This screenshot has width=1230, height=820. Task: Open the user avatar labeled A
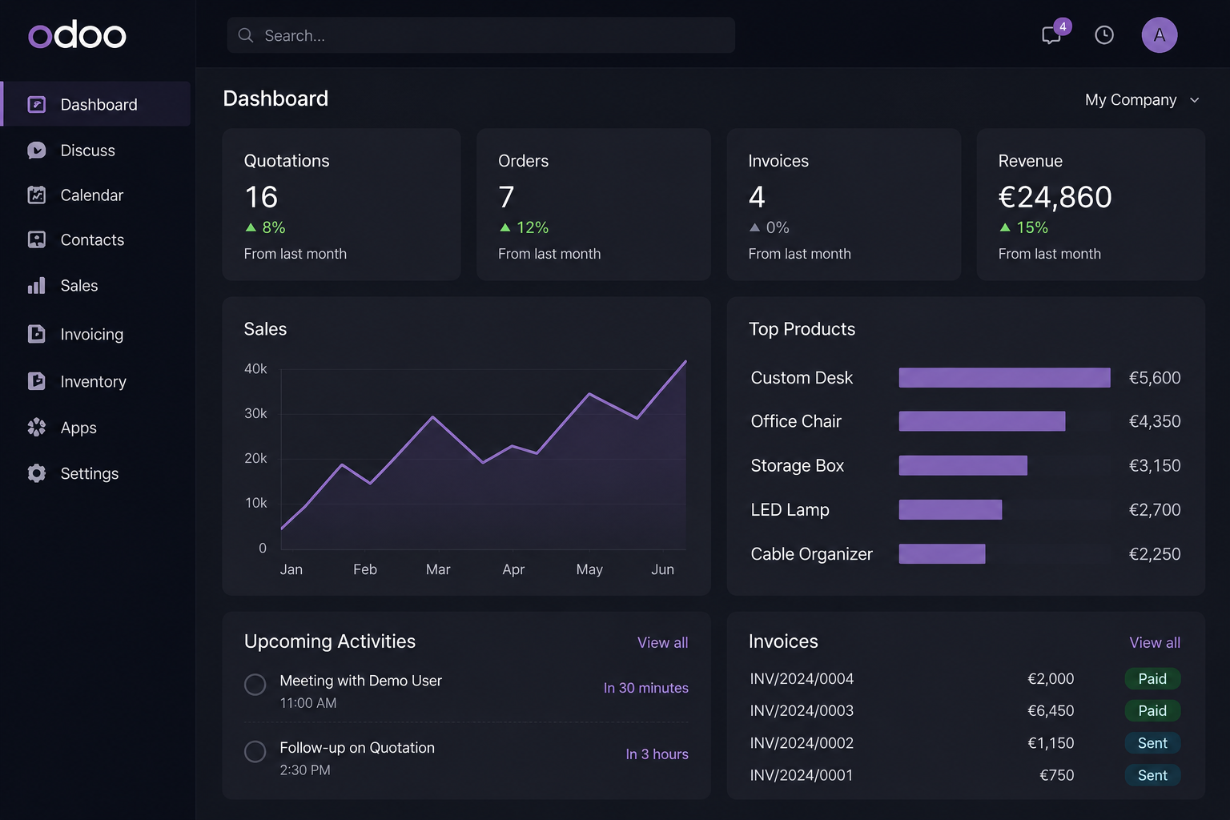click(1159, 35)
